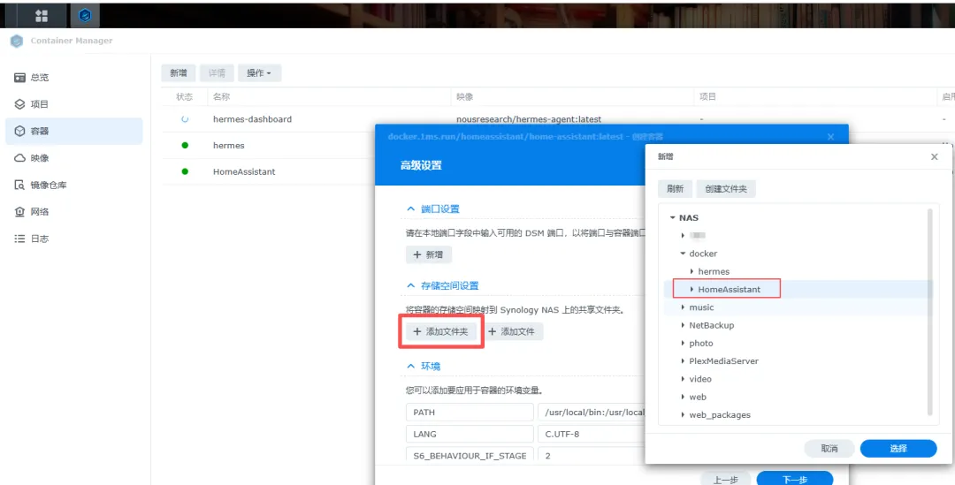
Task: Open the 总览 overview section
Action: (73, 77)
